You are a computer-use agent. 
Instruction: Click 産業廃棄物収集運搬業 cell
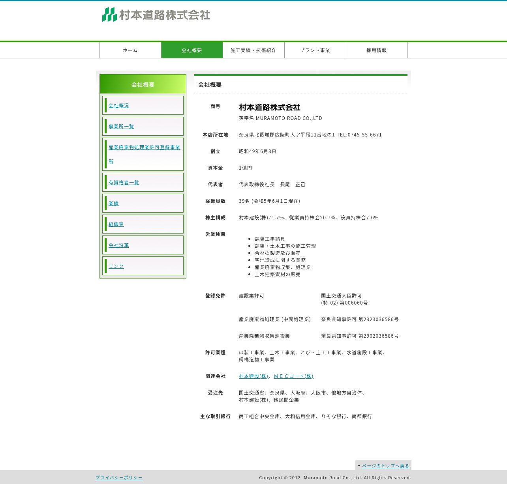pyautogui.click(x=264, y=336)
